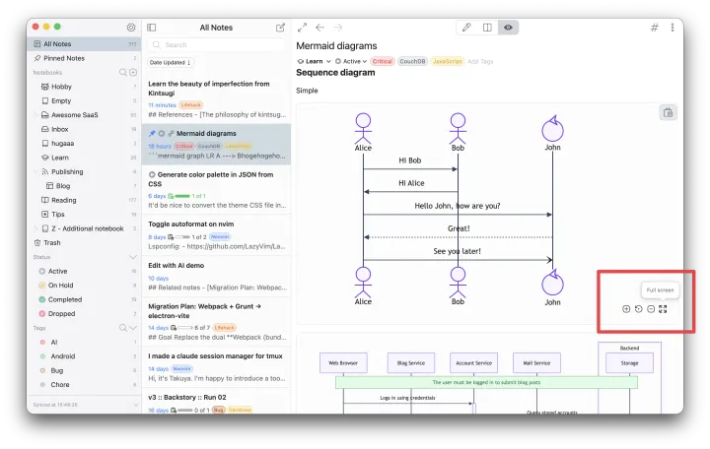Image resolution: width=710 pixels, height=449 pixels.
Task: Zoom out on the Mermaid diagram
Action: (x=651, y=309)
